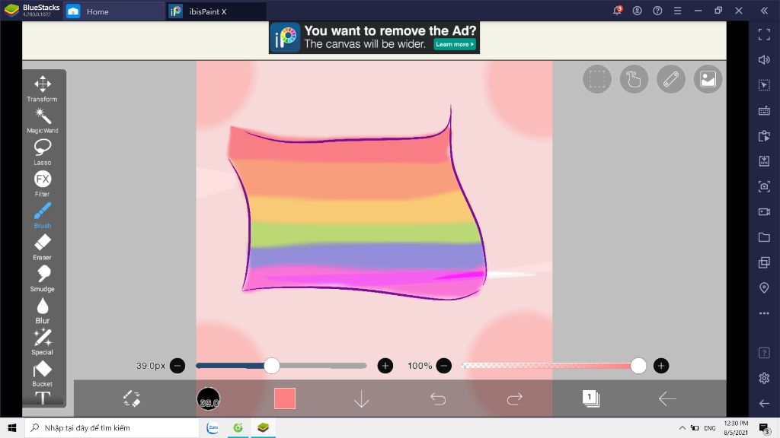The image size is (780, 438).
Task: Click the brush thickness slider handle
Action: pos(272,366)
